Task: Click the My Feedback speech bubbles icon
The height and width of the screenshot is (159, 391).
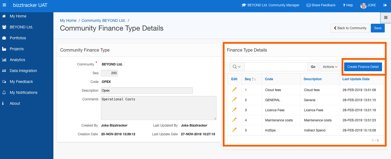Action: pyautogui.click(x=4, y=82)
